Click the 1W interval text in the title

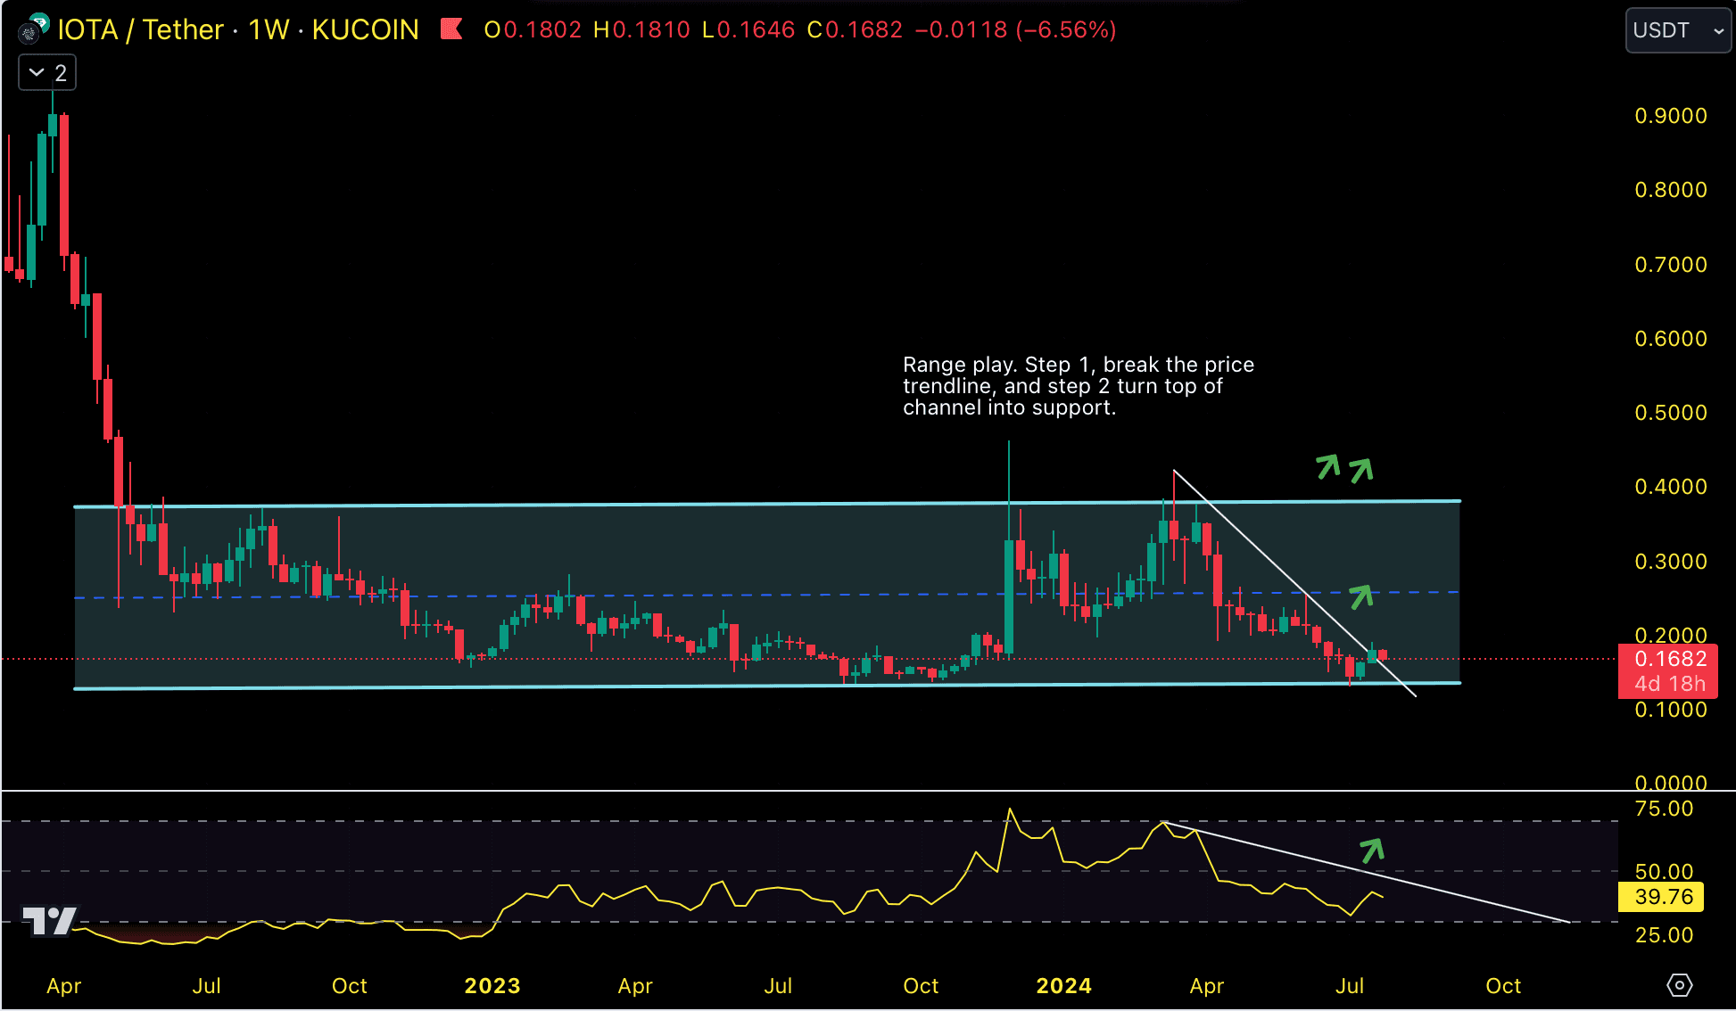[x=269, y=29]
